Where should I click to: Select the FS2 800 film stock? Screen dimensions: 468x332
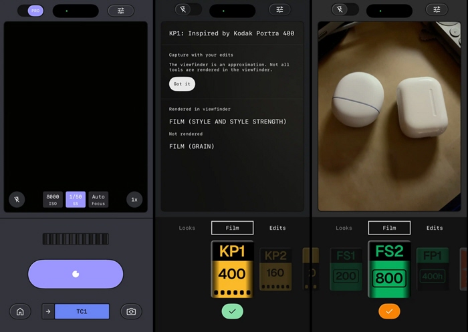(x=389, y=269)
